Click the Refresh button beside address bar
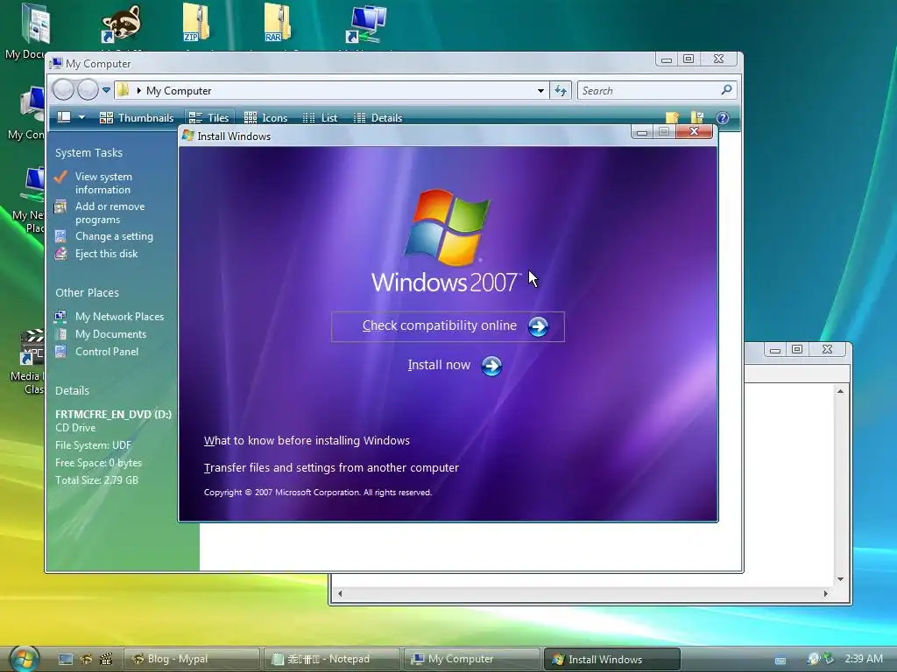 (561, 90)
